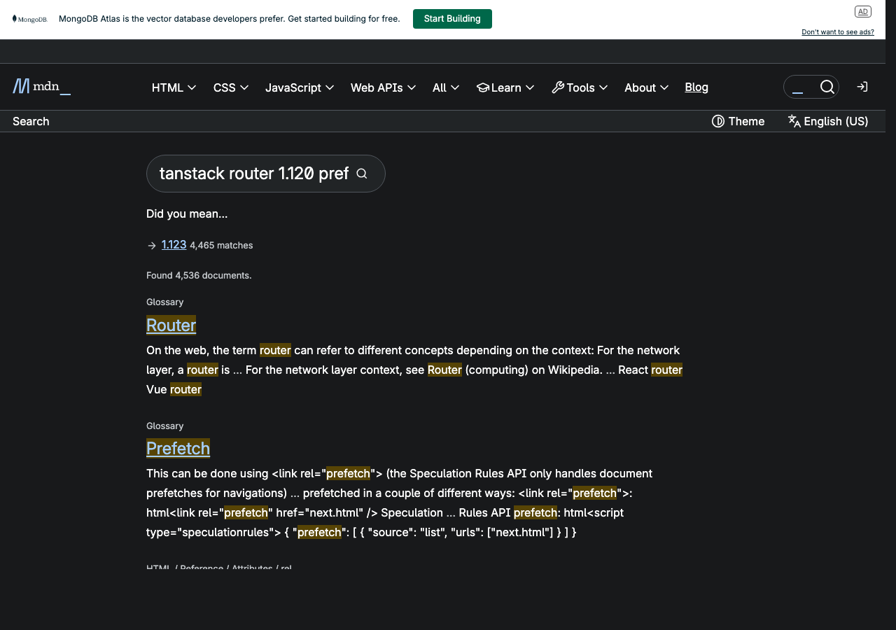This screenshot has width=896, height=630.
Task: Click the MDN logo in the header
Action: 41,86
